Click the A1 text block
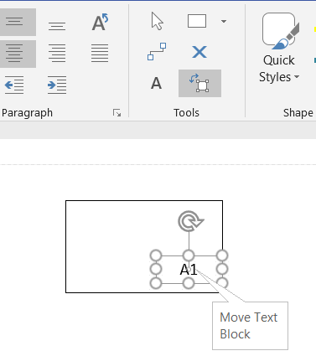 pyautogui.click(x=189, y=270)
